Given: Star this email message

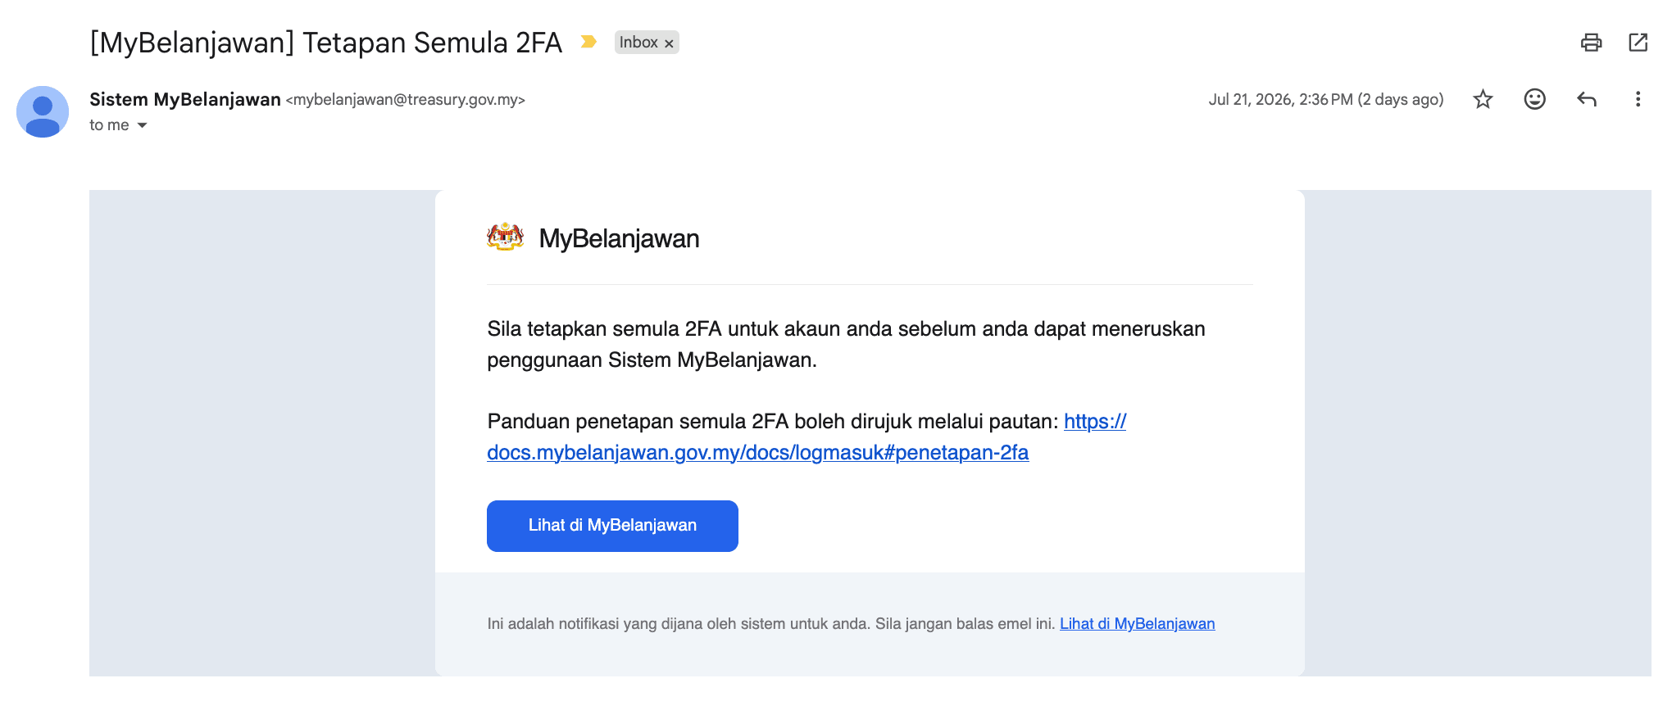Looking at the screenshot, I should point(1483,99).
